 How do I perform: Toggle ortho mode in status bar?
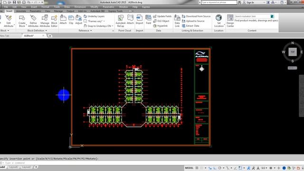(x=215, y=168)
